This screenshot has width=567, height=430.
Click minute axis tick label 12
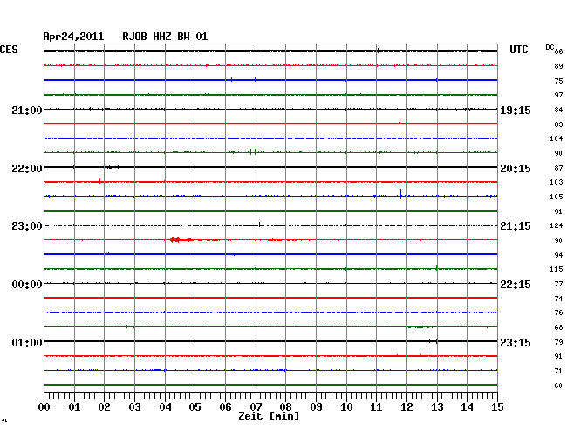[406, 407]
